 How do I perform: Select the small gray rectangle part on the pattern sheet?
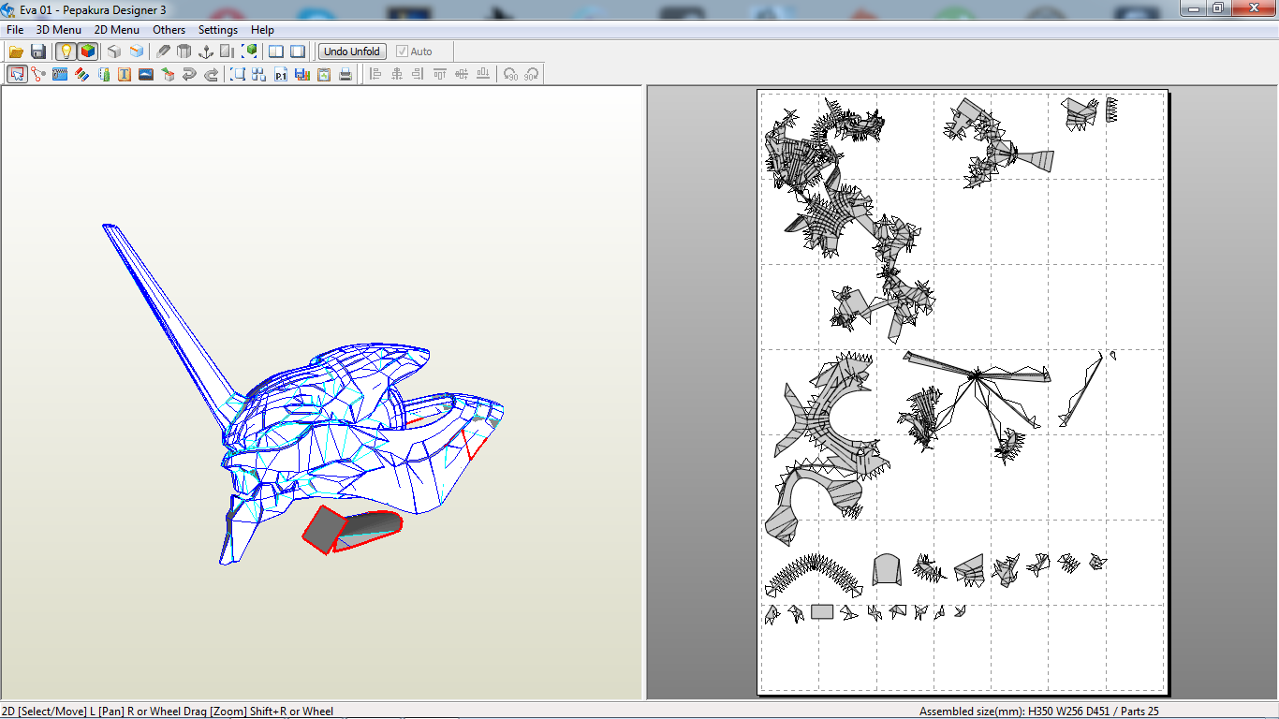(x=822, y=612)
